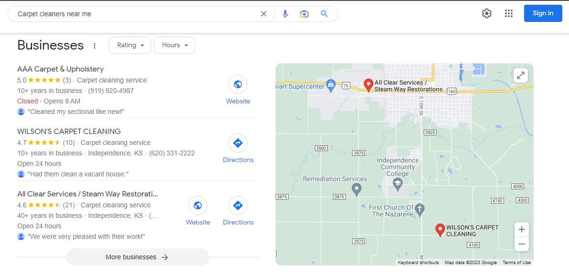Viewport: 569px width, 276px height.
Task: Click the "Map data ©2023 Google" text
Action: [471, 263]
